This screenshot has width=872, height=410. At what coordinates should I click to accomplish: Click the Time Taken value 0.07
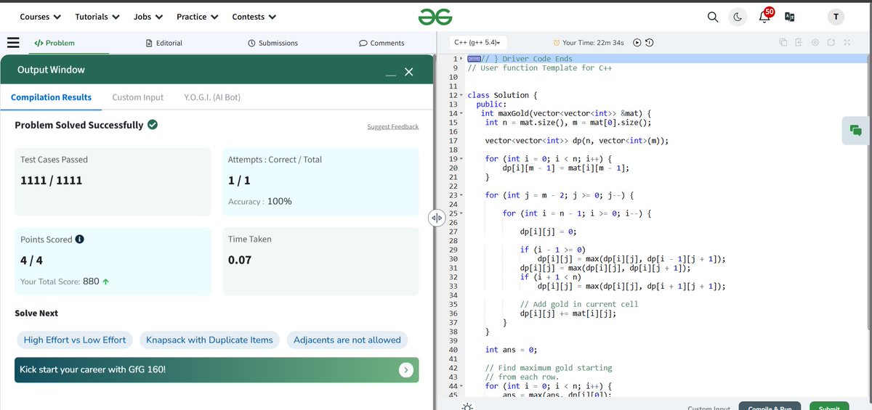pyautogui.click(x=240, y=260)
